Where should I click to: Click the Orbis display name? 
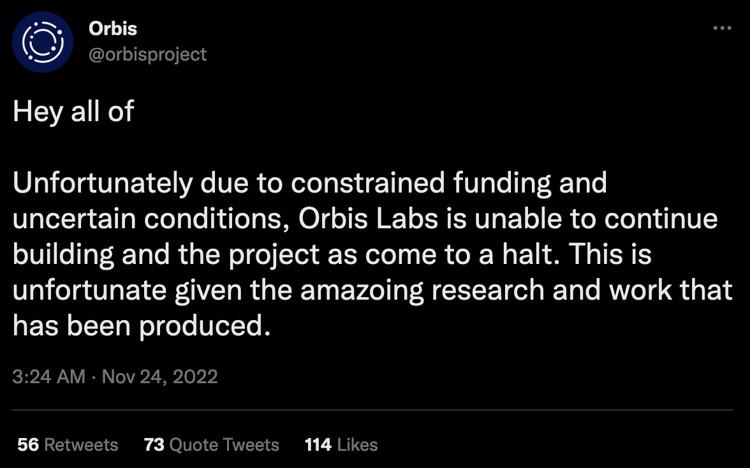point(113,29)
